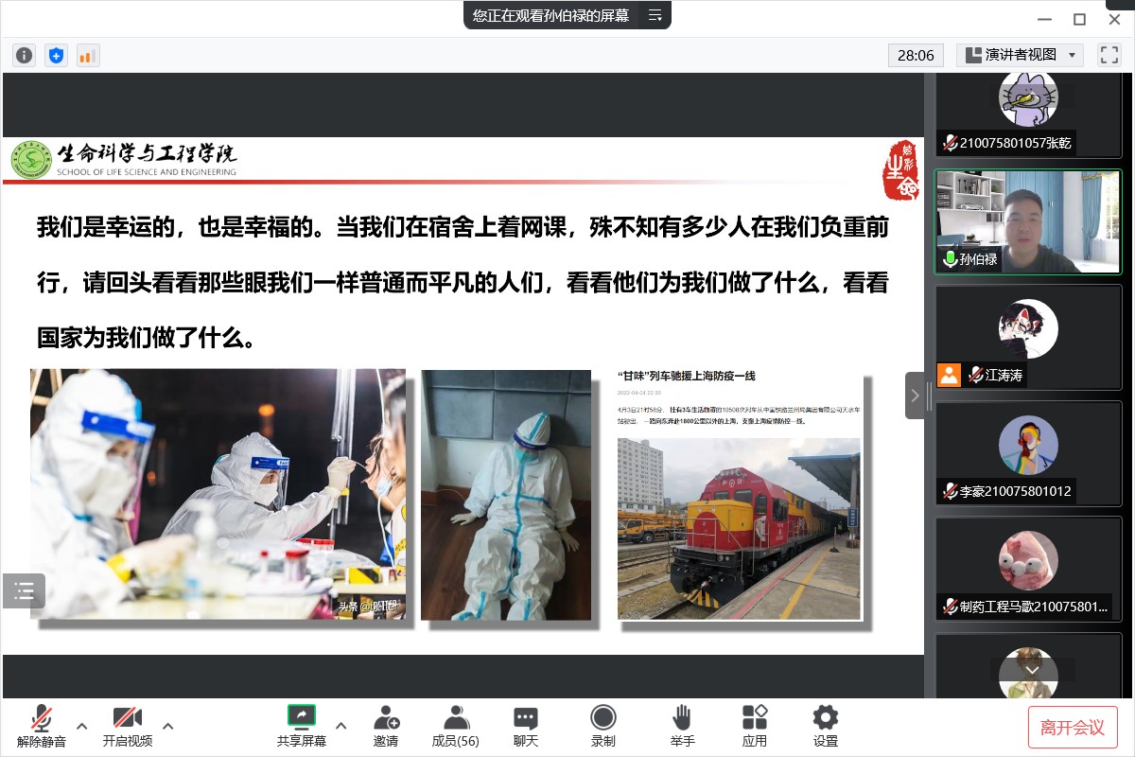Collapse the participant video side panel
The height and width of the screenshot is (757, 1135).
(915, 396)
